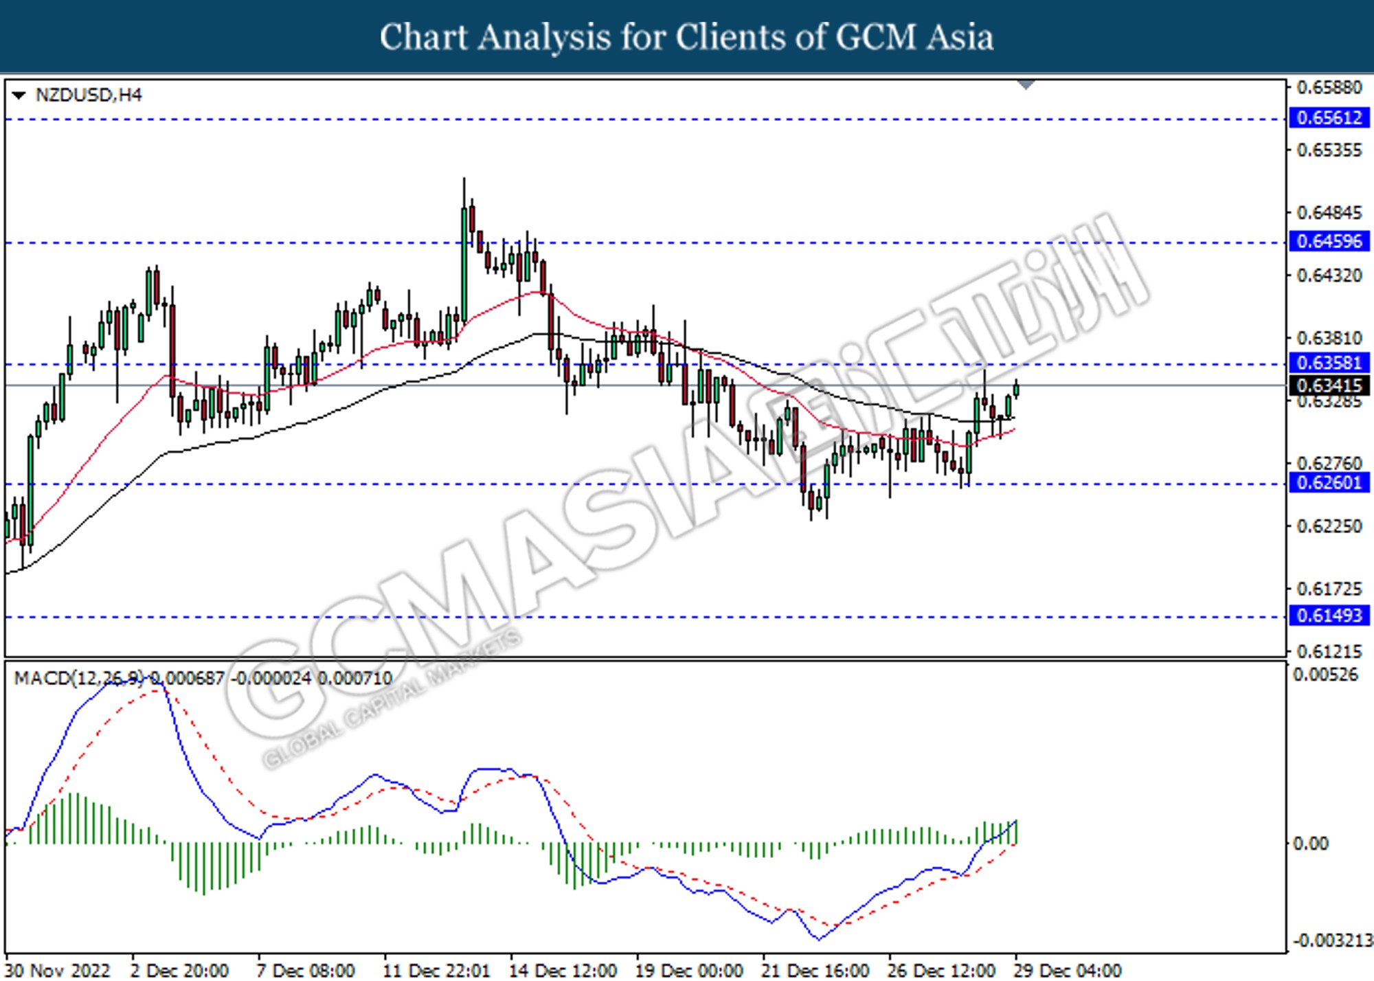Click the 0.61215 price scale value
The image size is (1374, 981).
coord(1329,651)
